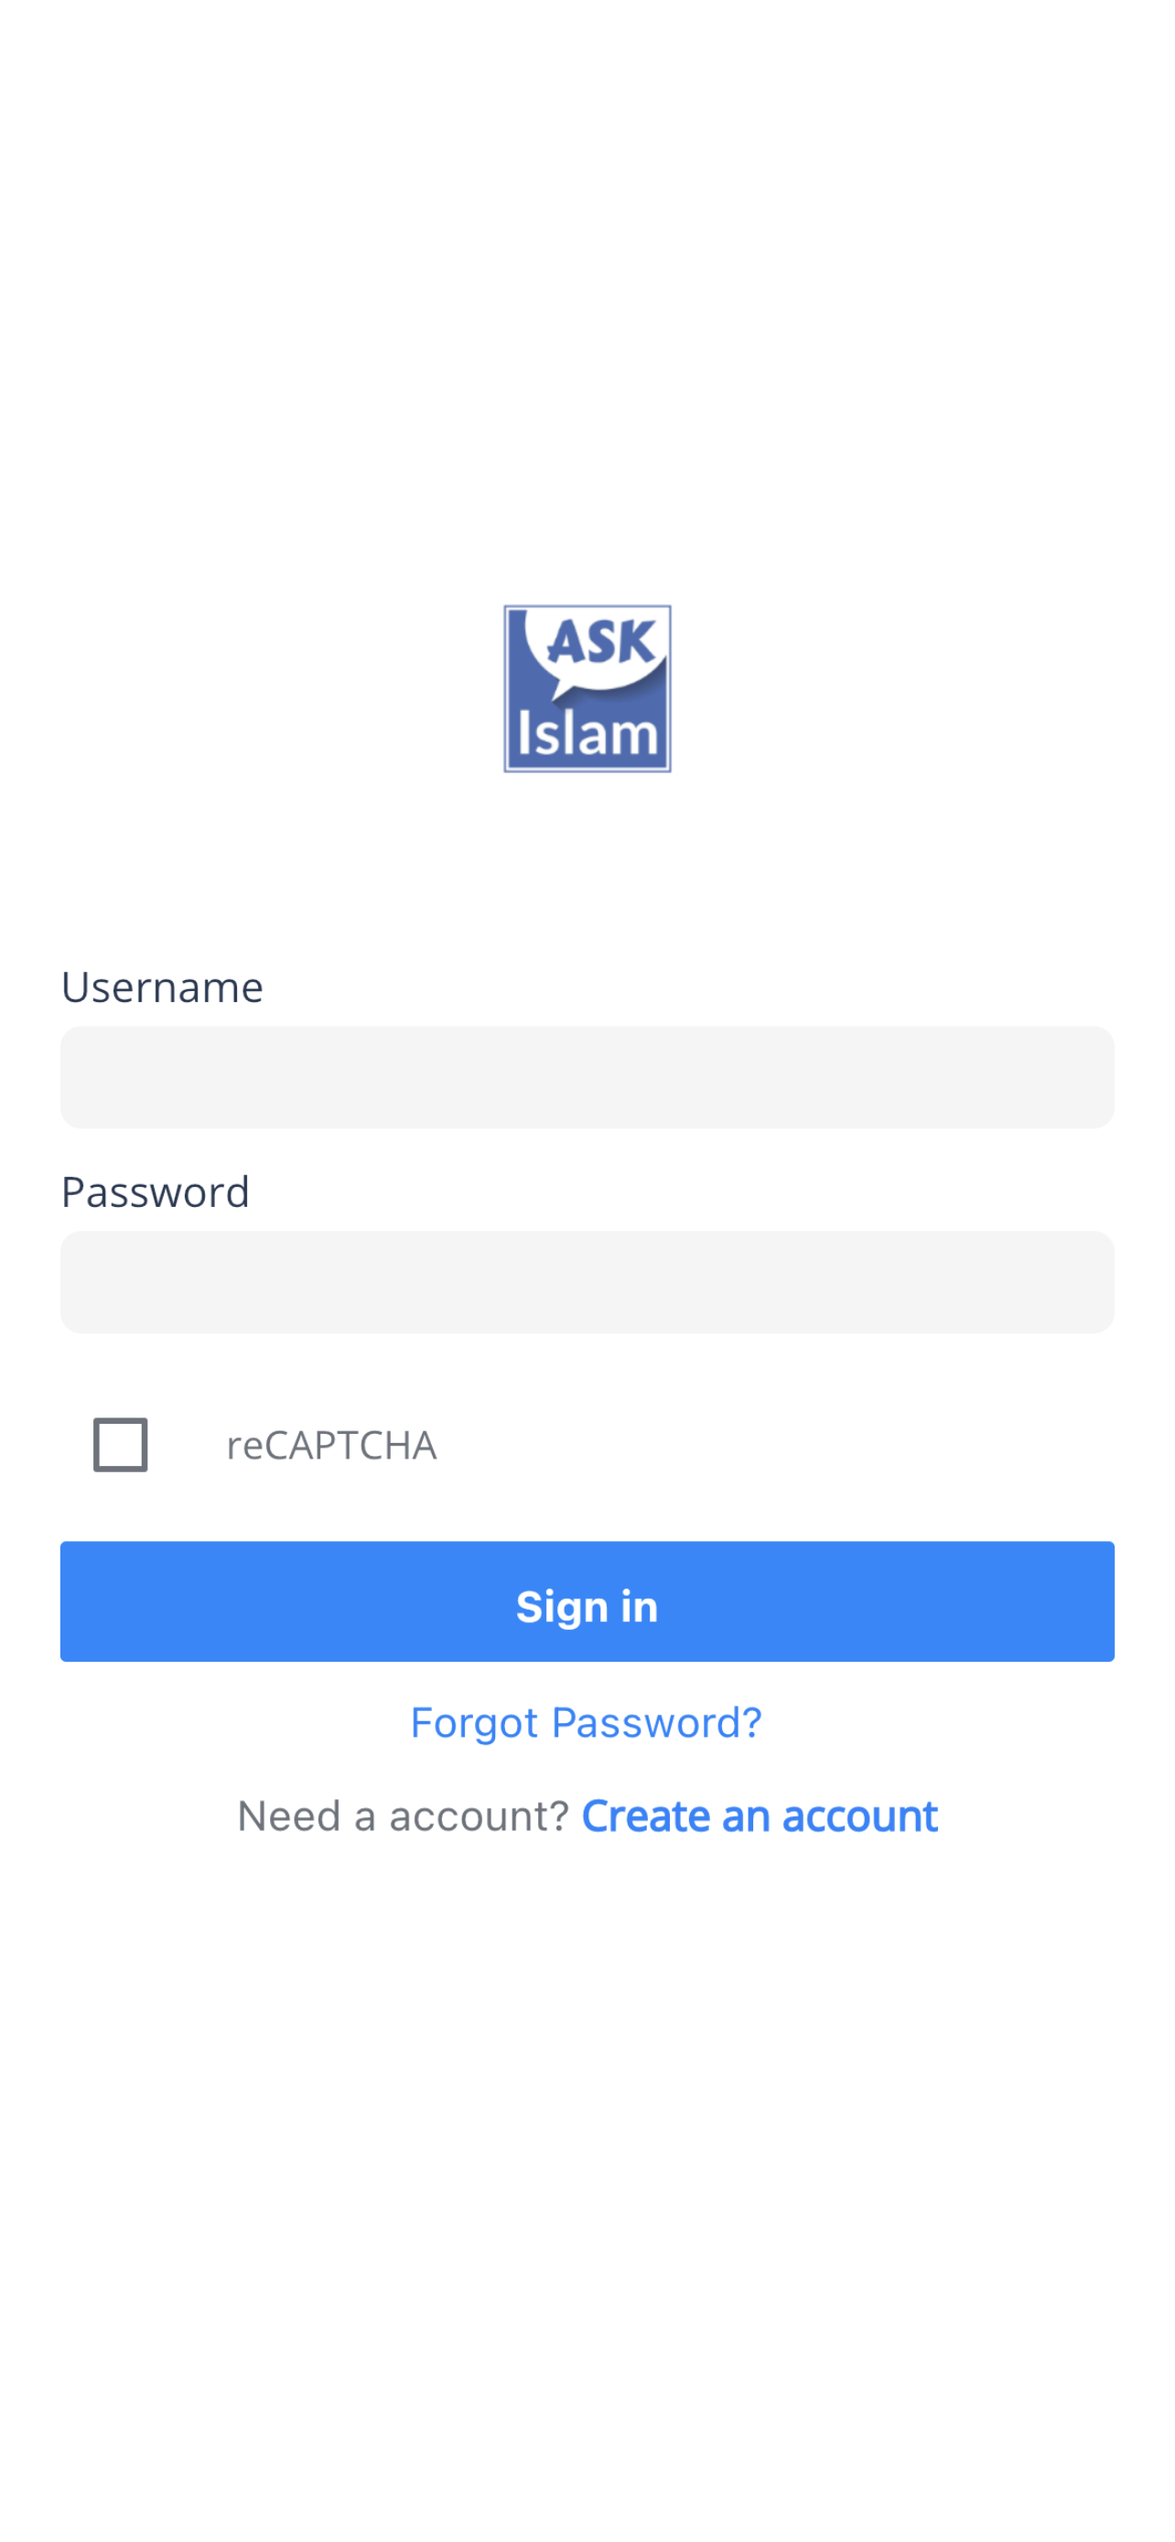Click the Username label

point(162,986)
